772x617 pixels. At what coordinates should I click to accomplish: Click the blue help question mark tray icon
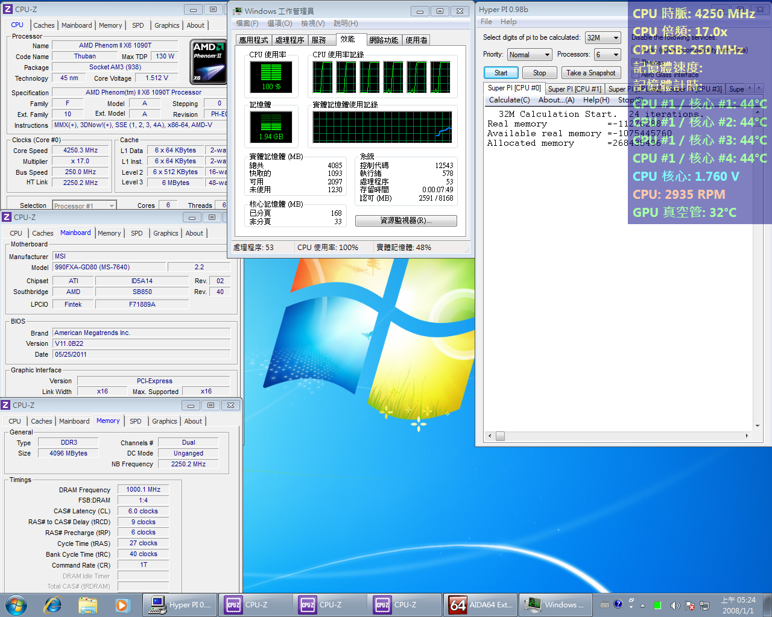point(618,604)
